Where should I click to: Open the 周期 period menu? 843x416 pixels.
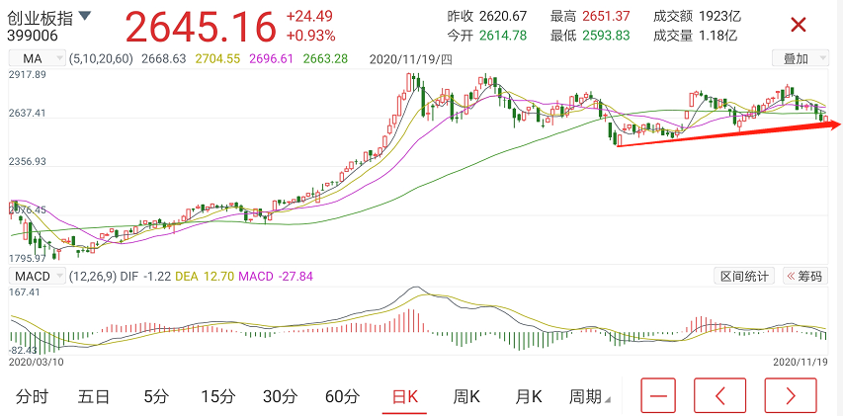point(590,396)
